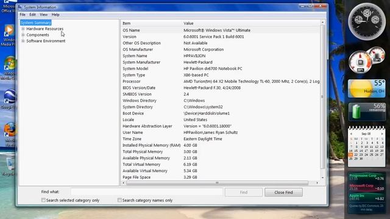This screenshot has width=390, height=219.
Task: Select the Time Zone row
Action: coord(221,139)
